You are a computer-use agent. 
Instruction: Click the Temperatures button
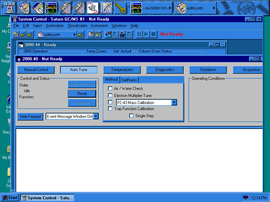coord(122,70)
